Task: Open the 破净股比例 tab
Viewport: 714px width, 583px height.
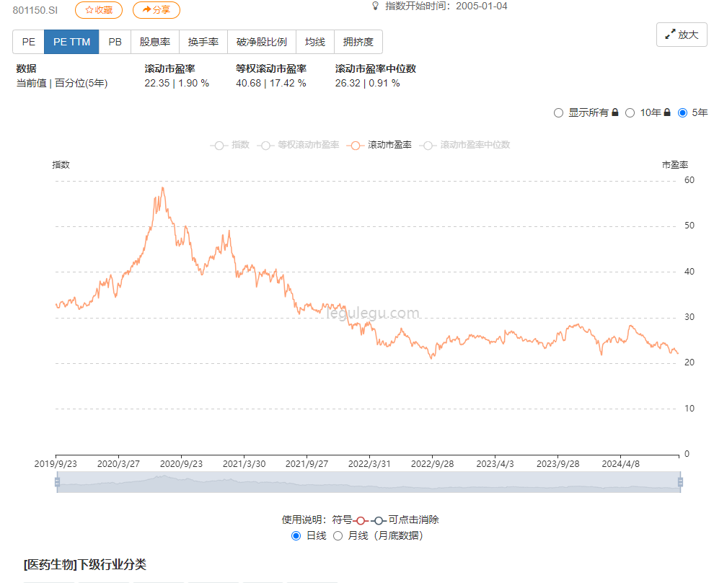Action: click(261, 42)
